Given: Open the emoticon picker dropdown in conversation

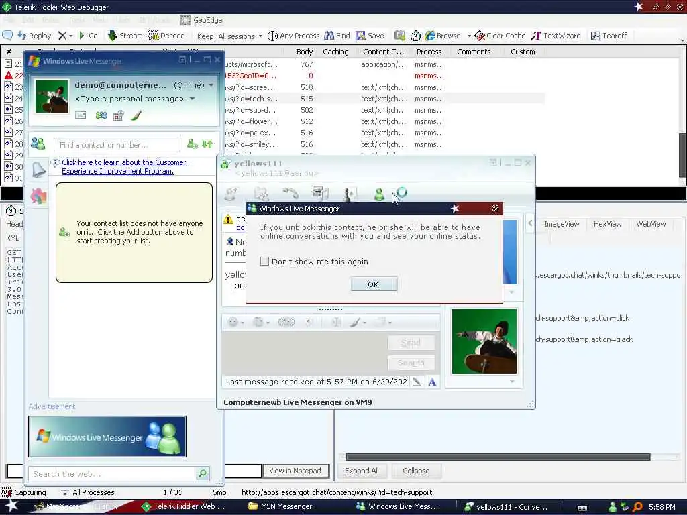Looking at the screenshot, I should click(x=237, y=323).
